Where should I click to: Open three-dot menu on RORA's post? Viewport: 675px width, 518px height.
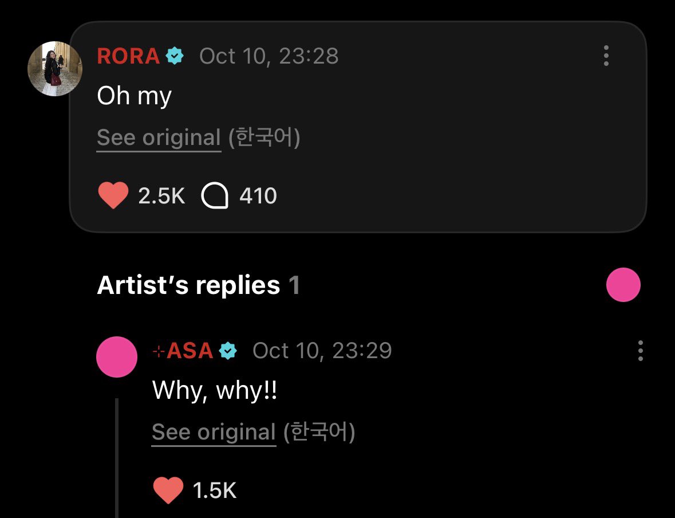tap(606, 56)
